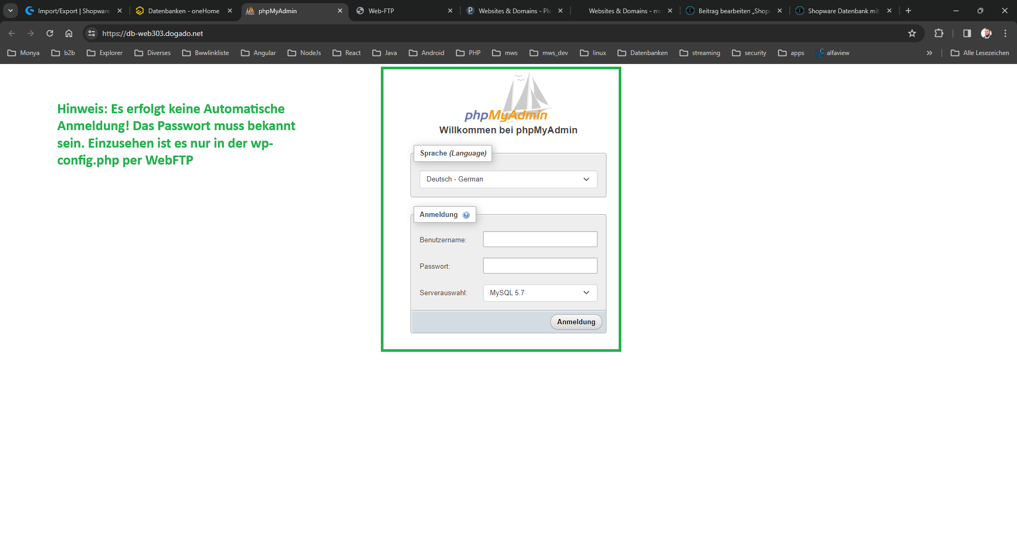1017x546 pixels.
Task: Expand the hidden bookmarks overflow chevron
Action: pos(929,53)
